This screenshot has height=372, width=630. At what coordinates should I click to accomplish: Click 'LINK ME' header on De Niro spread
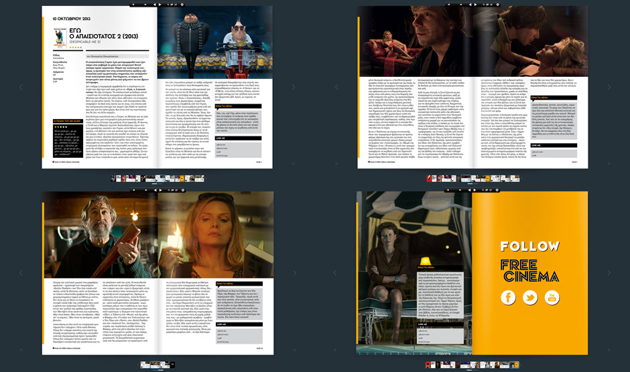coord(239,324)
